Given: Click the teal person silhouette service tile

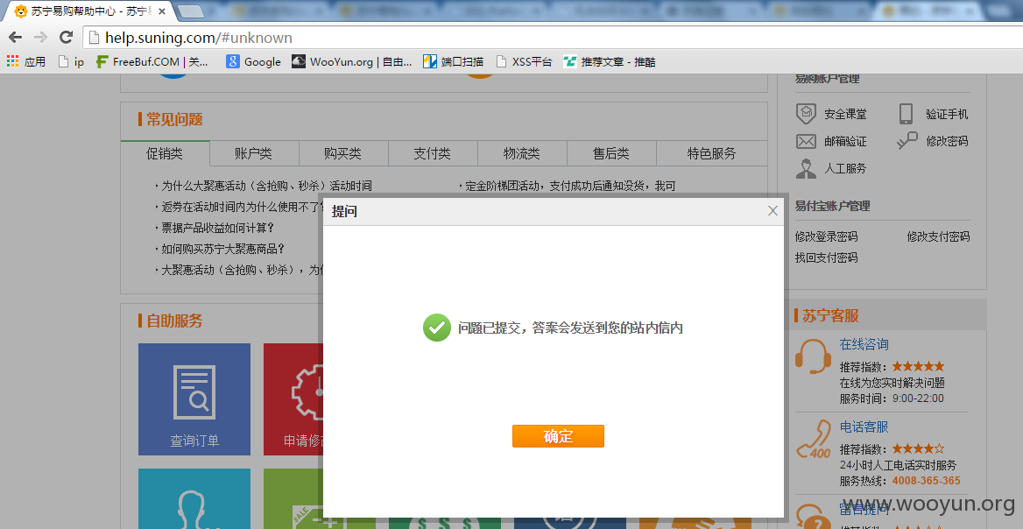Looking at the screenshot, I should 194,499.
